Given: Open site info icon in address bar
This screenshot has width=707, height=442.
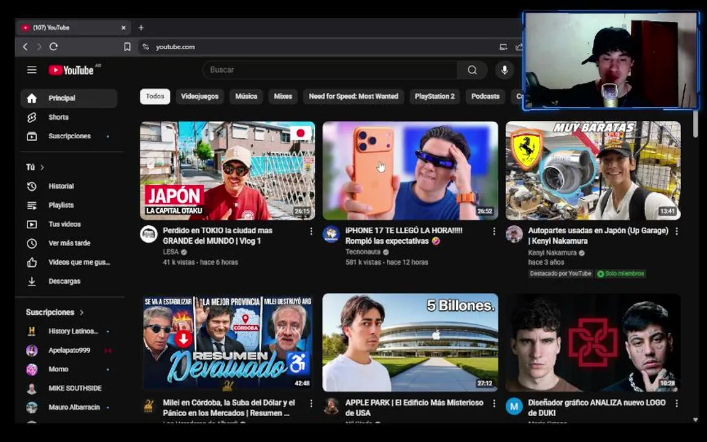Looking at the screenshot, I should coord(145,47).
